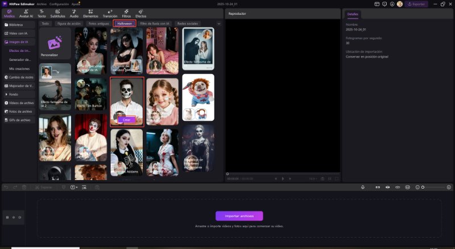Open the Imagen de IA sidebar section

point(18,42)
